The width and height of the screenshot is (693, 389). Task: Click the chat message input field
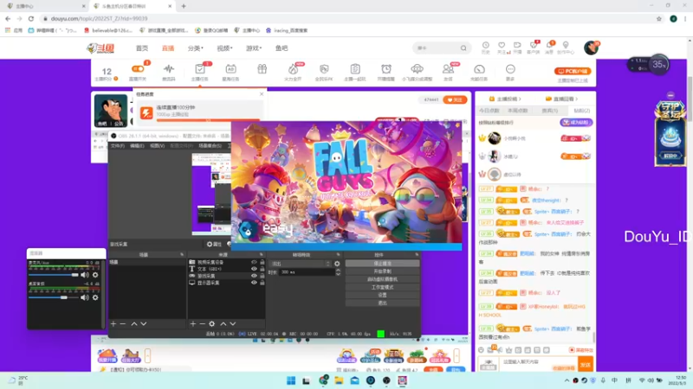pos(538,364)
